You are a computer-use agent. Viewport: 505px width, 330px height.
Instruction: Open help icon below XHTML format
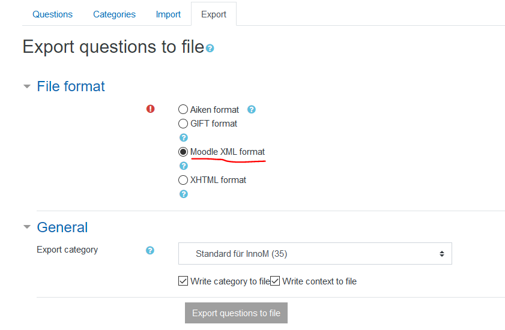click(x=184, y=194)
